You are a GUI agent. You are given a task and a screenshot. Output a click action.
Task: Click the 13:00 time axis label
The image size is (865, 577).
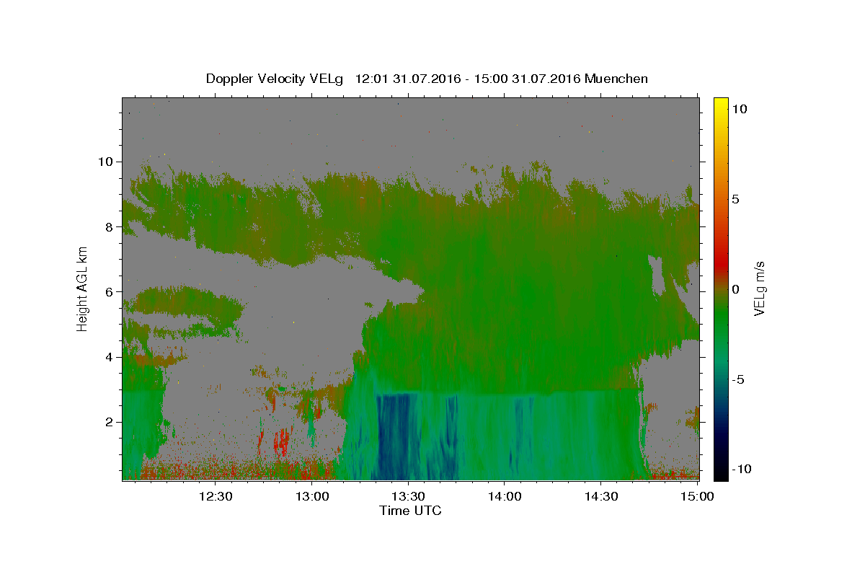click(313, 496)
